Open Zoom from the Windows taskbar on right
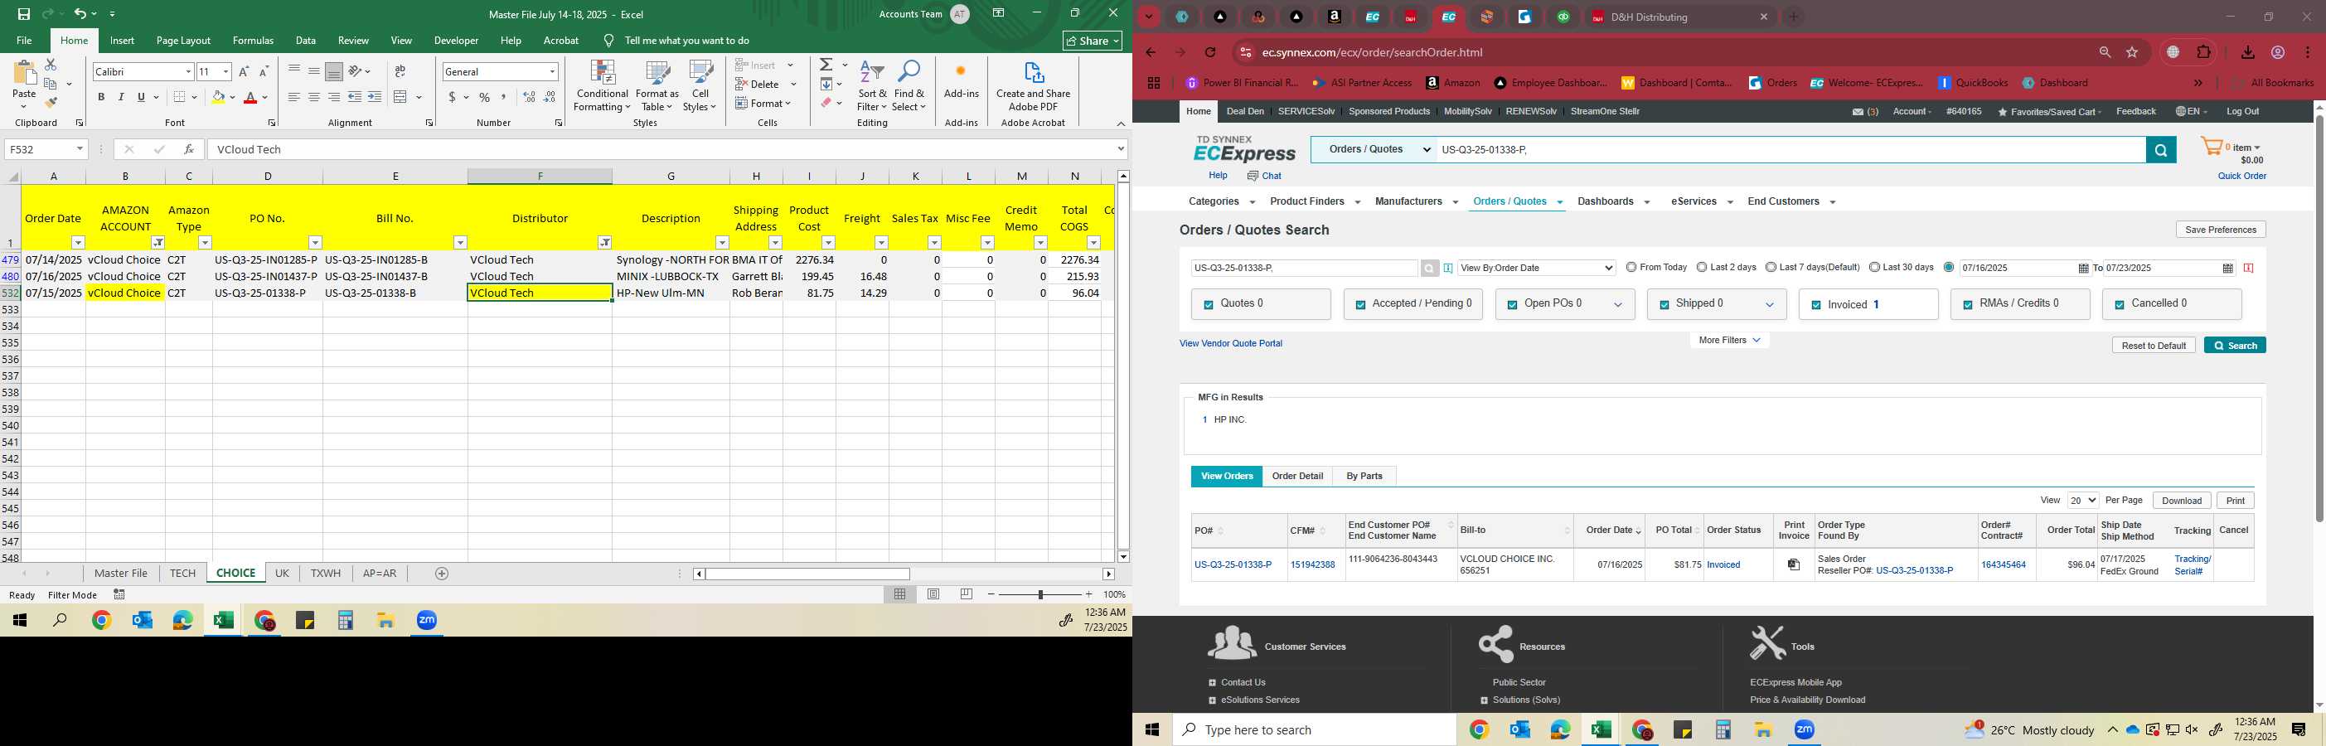The height and width of the screenshot is (746, 2326). (1804, 729)
